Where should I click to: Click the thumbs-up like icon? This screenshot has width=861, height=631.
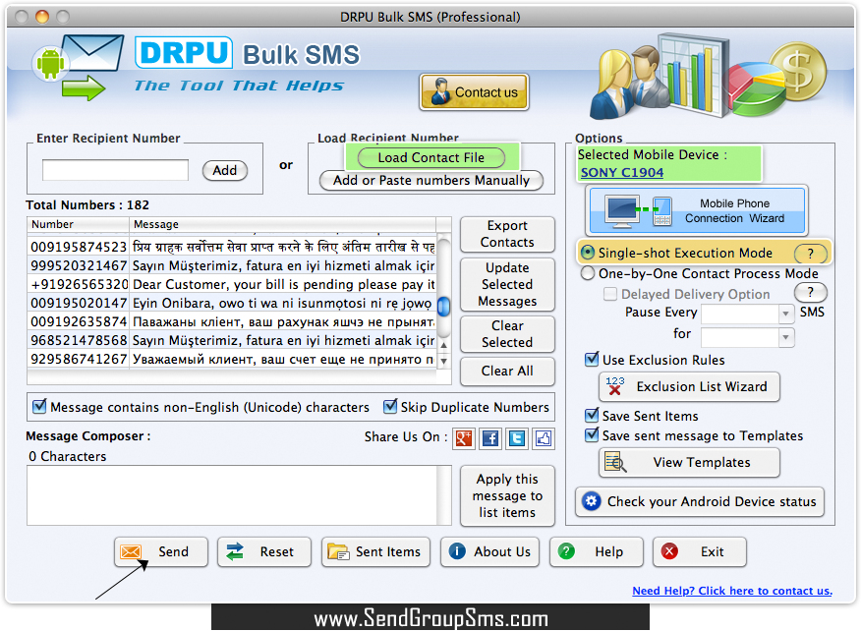(x=544, y=438)
